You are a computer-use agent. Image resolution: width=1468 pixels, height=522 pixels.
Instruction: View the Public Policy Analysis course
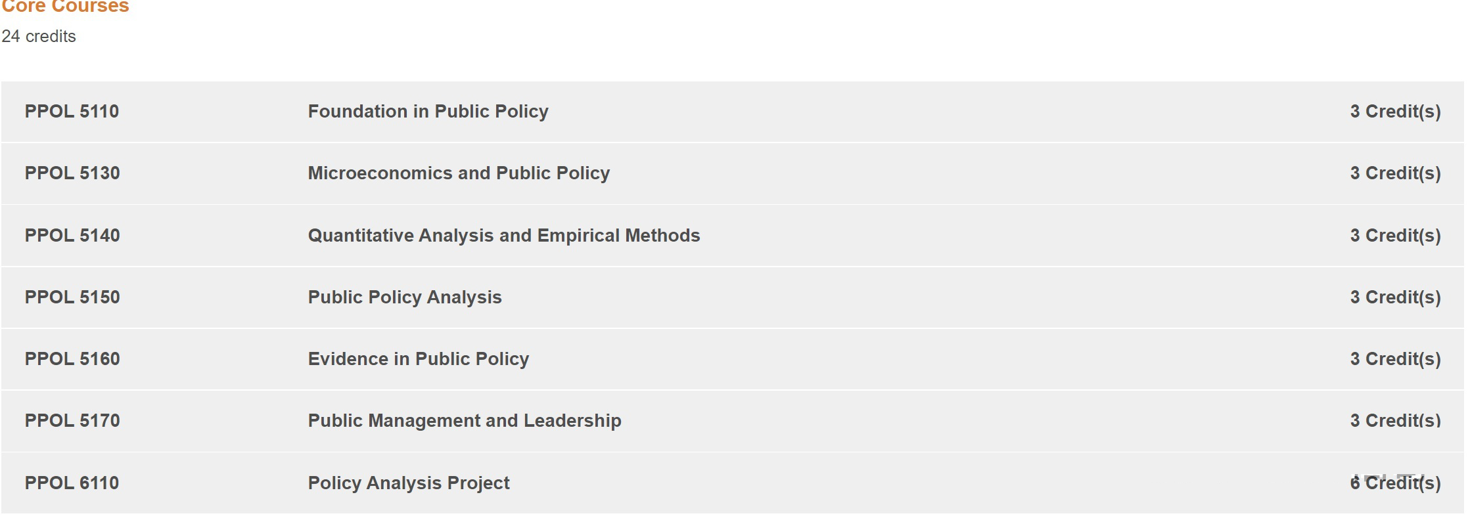[x=405, y=297]
